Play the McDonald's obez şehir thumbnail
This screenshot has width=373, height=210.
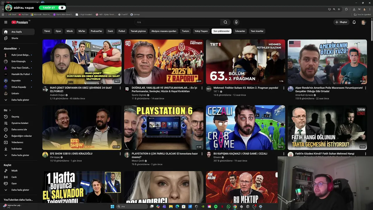click(82, 62)
